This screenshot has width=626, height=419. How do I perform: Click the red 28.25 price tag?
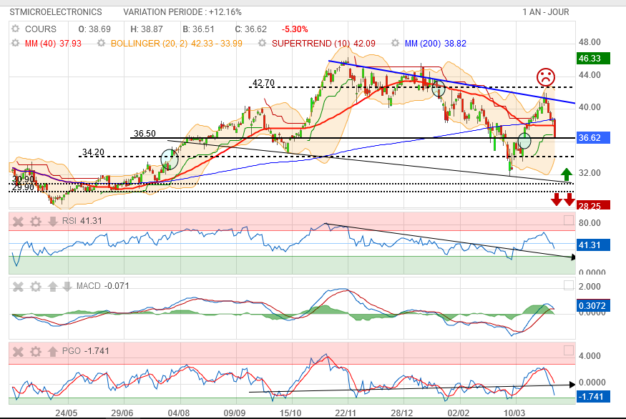tap(593, 205)
